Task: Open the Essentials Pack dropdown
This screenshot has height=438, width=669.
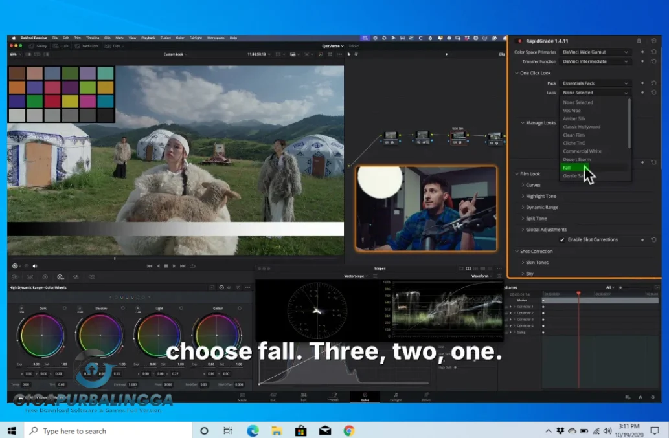Action: click(x=595, y=83)
